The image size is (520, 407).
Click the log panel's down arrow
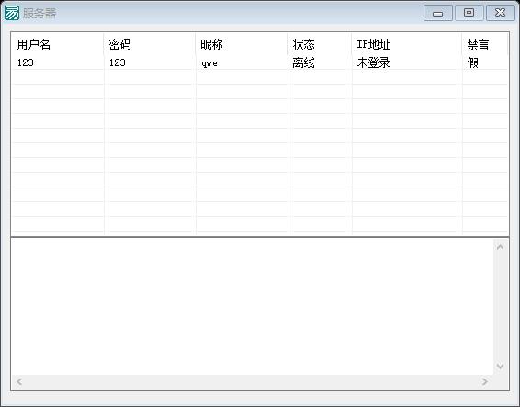click(x=501, y=366)
